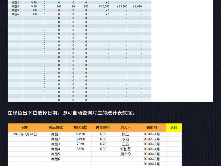Select specification cell 30*60
The height and width of the screenshot is (166, 221).
coord(80,139)
